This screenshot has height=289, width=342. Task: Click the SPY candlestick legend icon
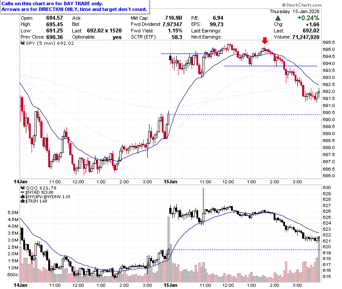click(x=23, y=43)
